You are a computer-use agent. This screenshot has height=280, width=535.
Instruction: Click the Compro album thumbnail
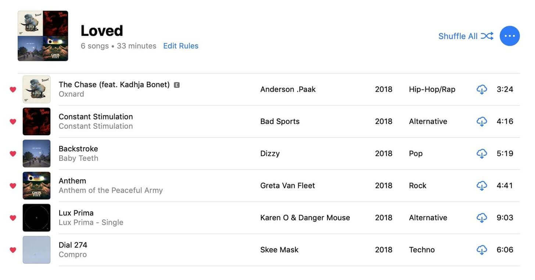pyautogui.click(x=36, y=250)
